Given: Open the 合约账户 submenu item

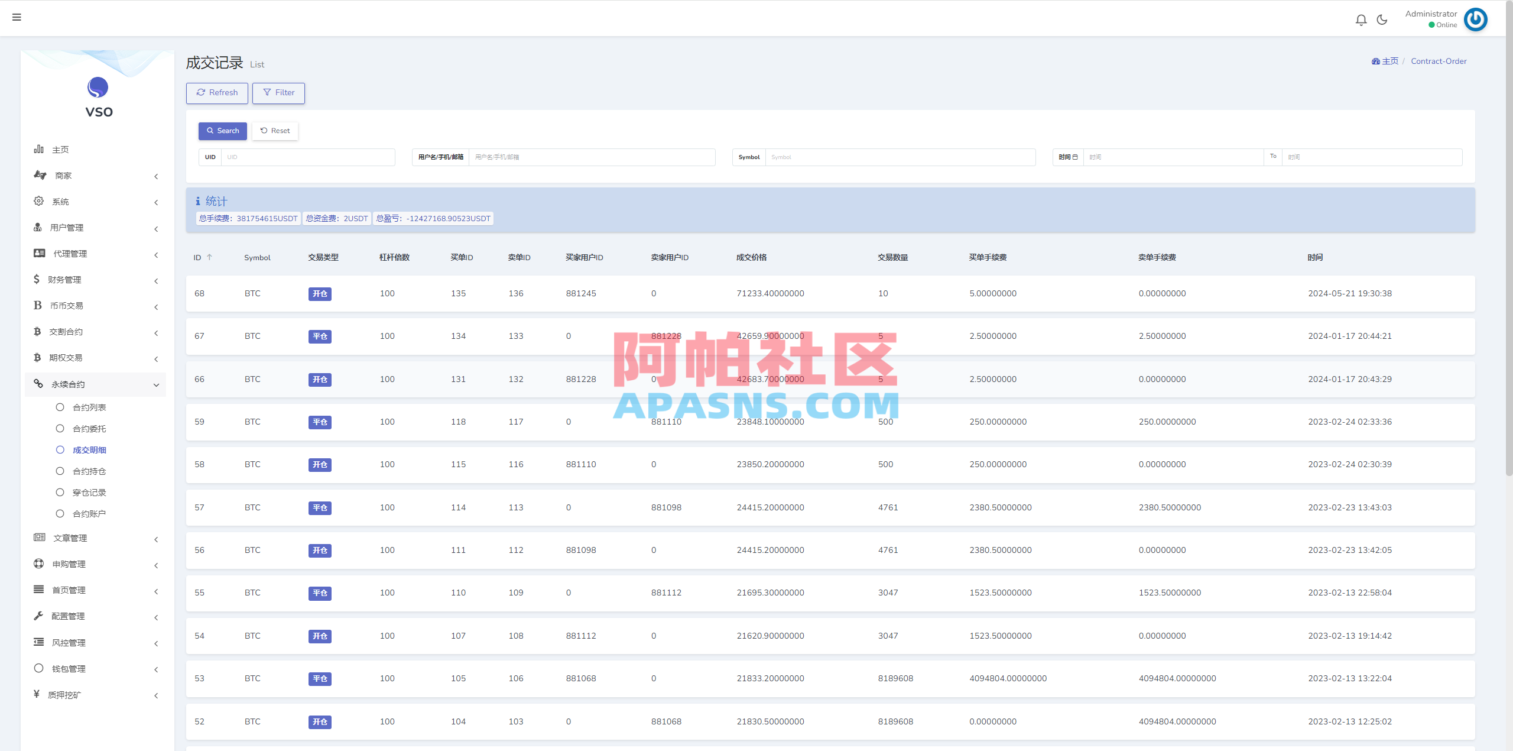Looking at the screenshot, I should tap(89, 513).
